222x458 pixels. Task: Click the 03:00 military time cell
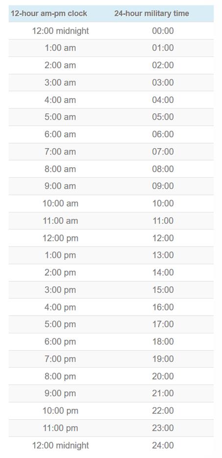point(163,82)
